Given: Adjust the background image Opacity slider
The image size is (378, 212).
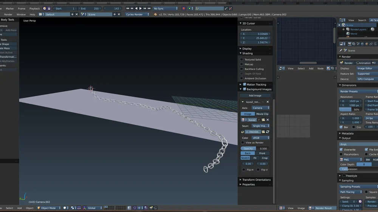Looking at the screenshot, I should tap(255, 149).
